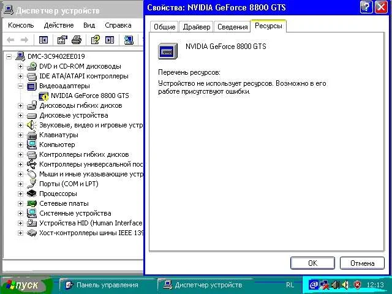This screenshot has width=392, height=294.
Task: Click the Scan for hardware changes icon
Action: pos(129,40)
